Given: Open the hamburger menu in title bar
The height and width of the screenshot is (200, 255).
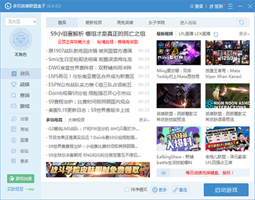Looking at the screenshot, I should point(231,6).
